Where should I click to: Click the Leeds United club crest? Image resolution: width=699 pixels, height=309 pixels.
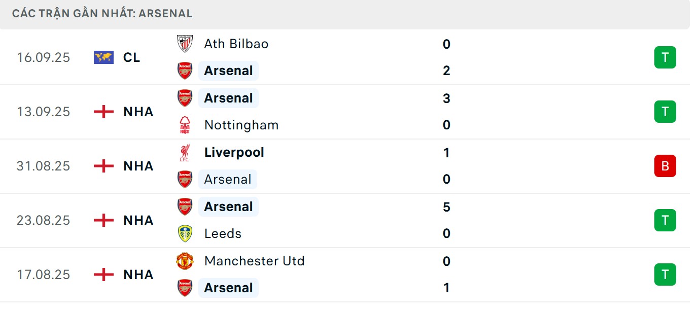pyautogui.click(x=184, y=233)
